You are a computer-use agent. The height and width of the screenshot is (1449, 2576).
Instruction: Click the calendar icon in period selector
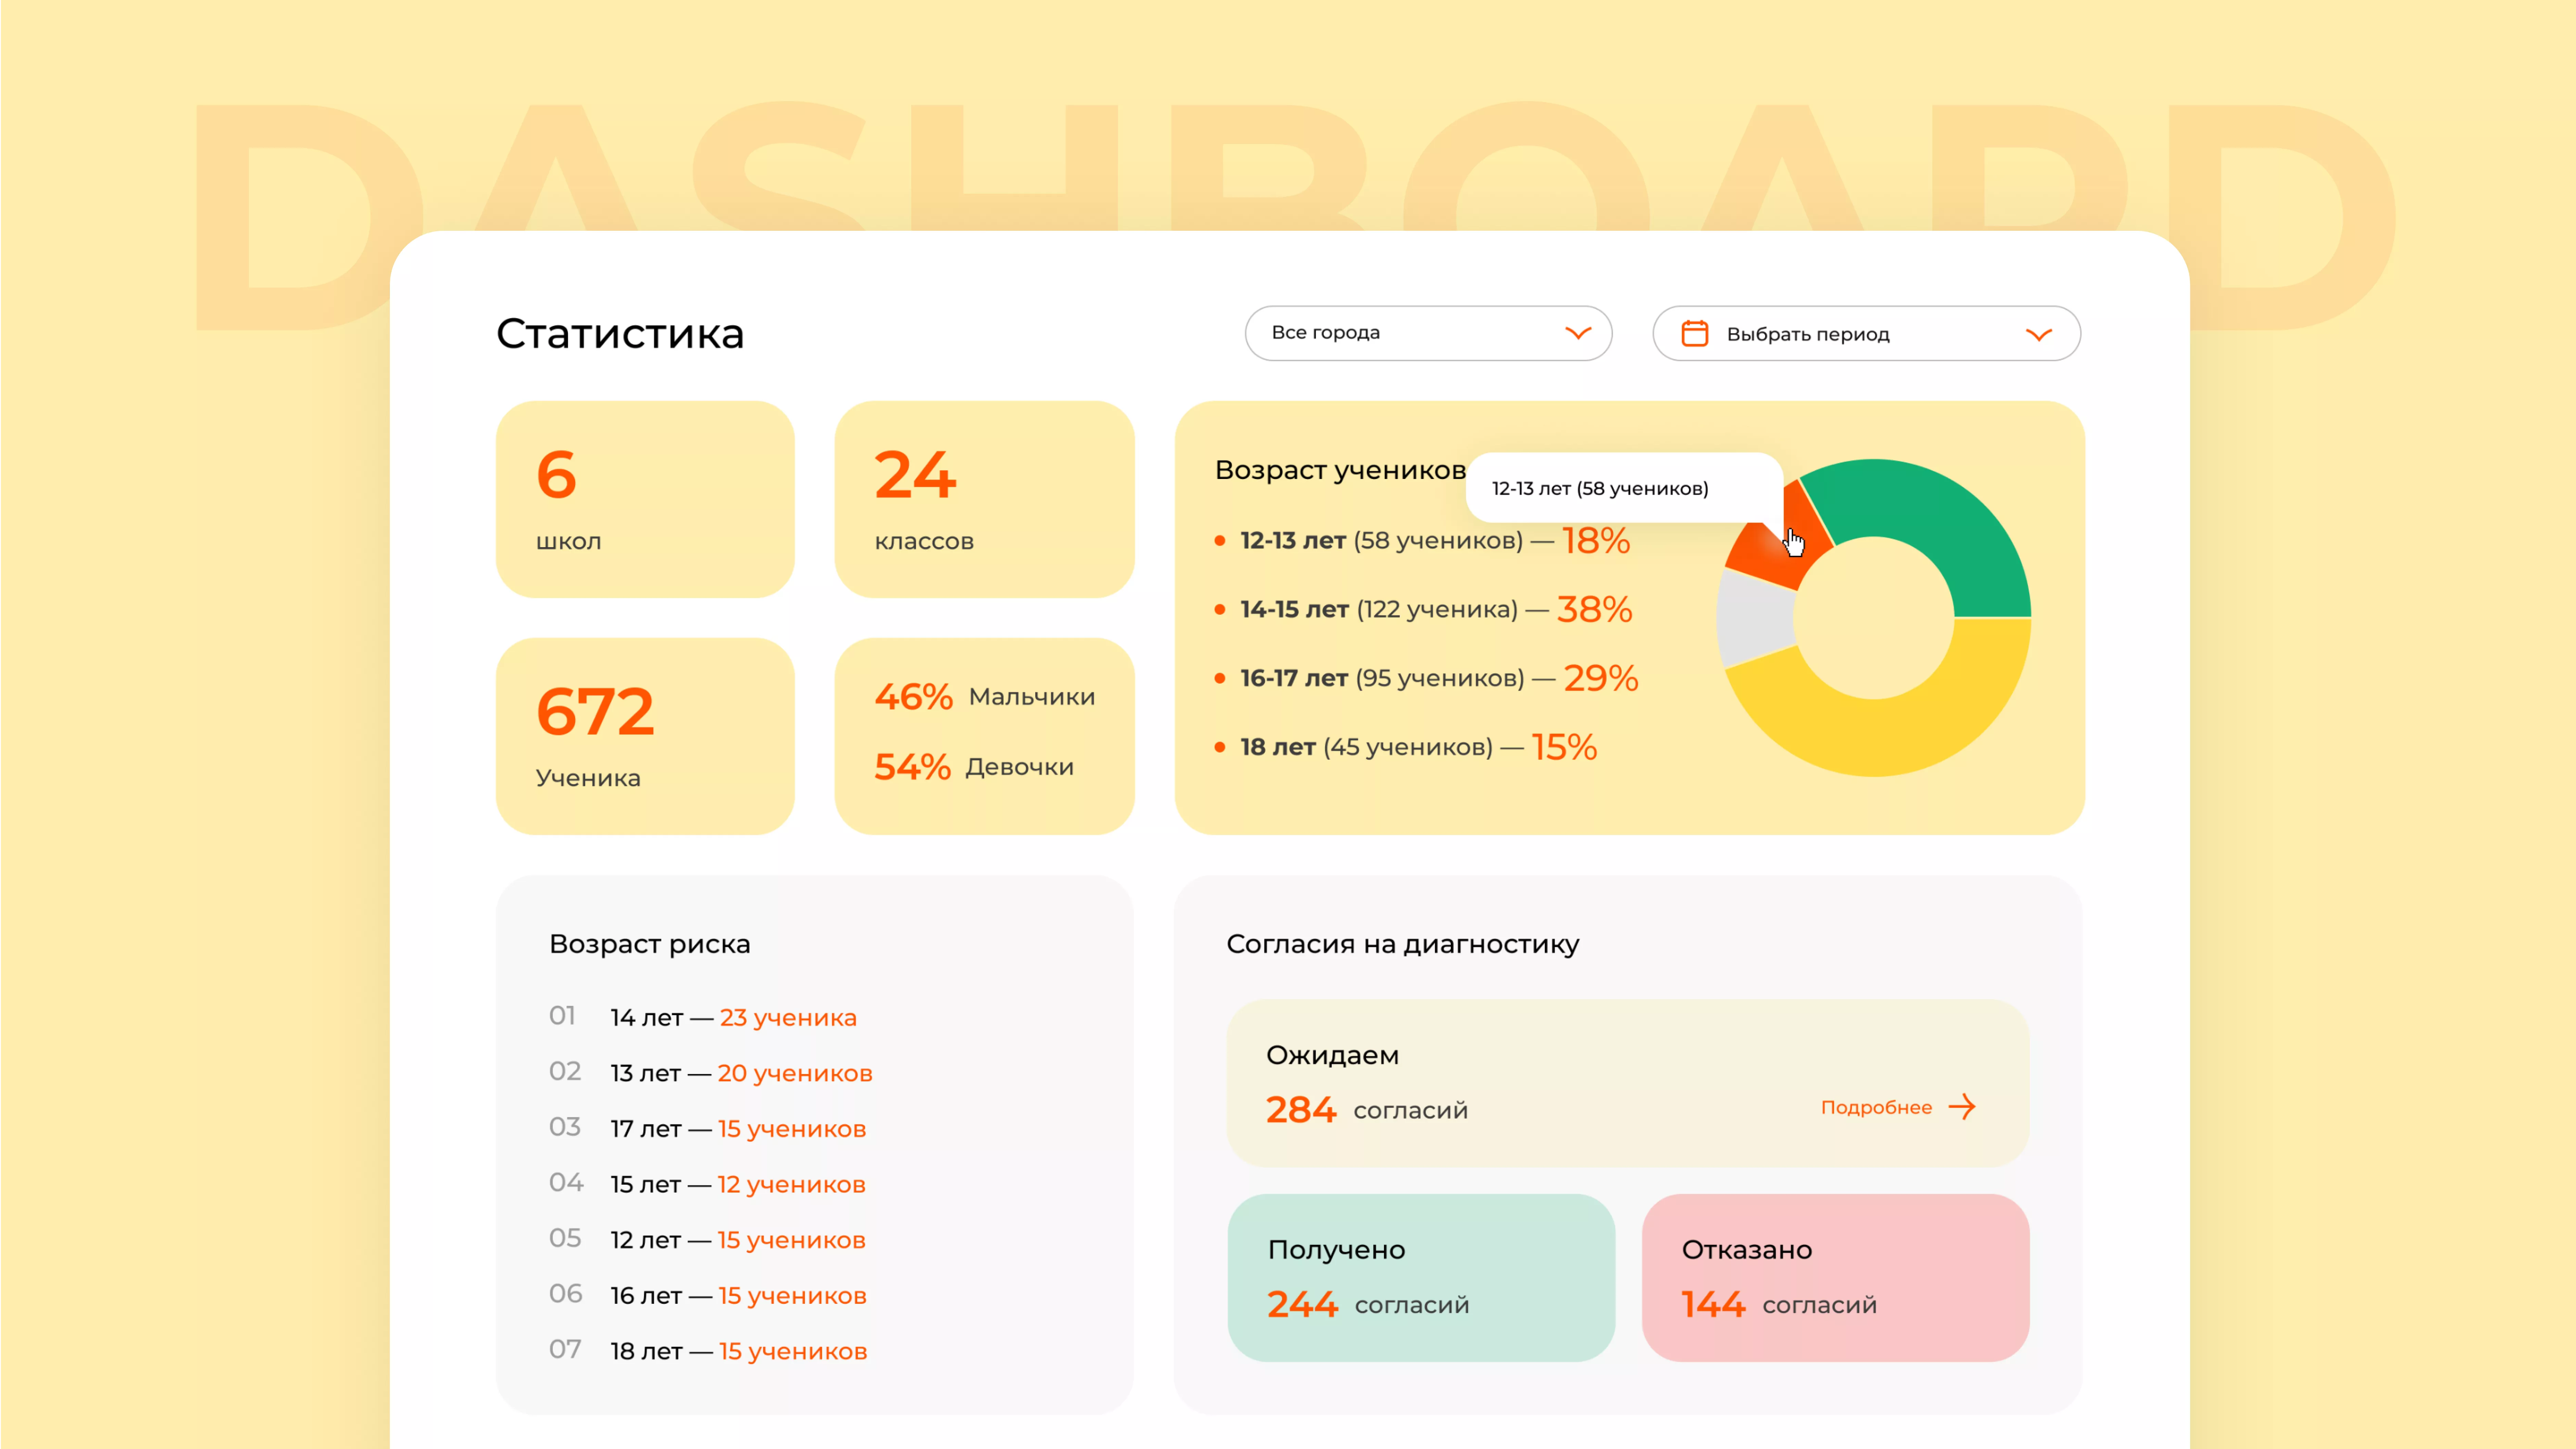pyautogui.click(x=1694, y=333)
